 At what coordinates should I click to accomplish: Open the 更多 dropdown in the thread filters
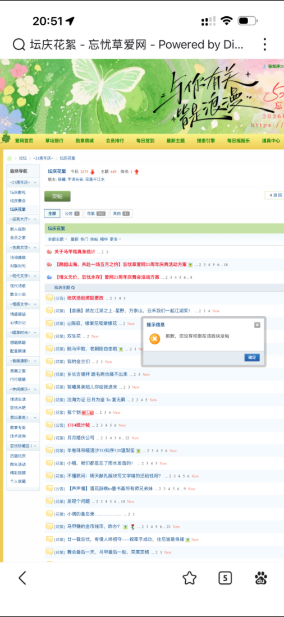tap(115, 240)
